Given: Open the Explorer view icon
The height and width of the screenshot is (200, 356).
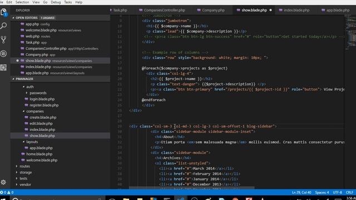Looking at the screenshot, I should point(4,12).
